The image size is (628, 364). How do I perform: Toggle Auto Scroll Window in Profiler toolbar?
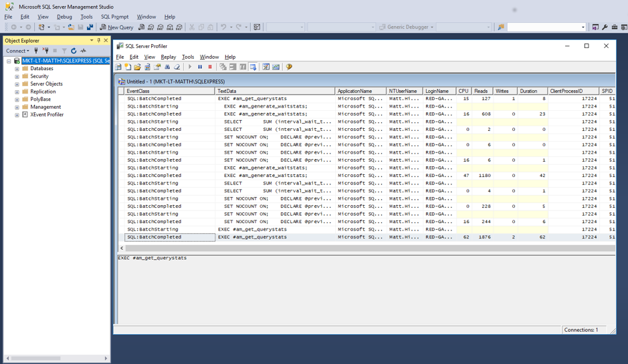(x=253, y=67)
